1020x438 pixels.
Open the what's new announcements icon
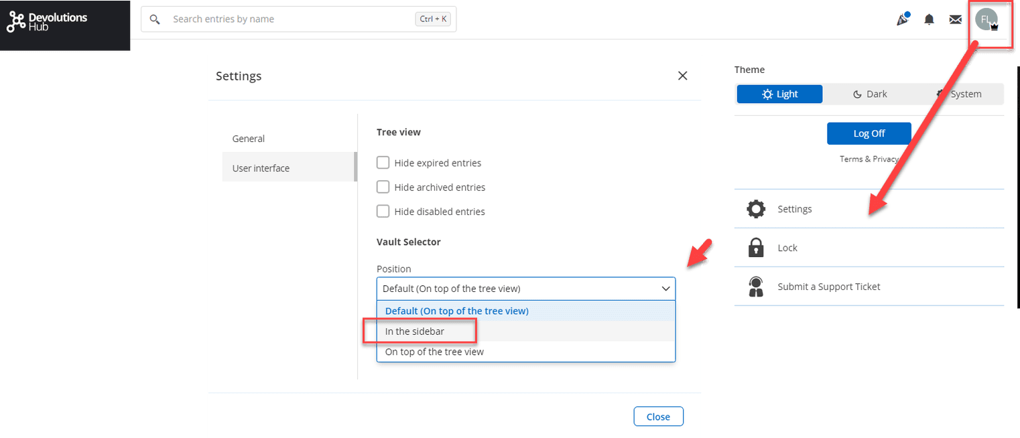click(x=902, y=19)
